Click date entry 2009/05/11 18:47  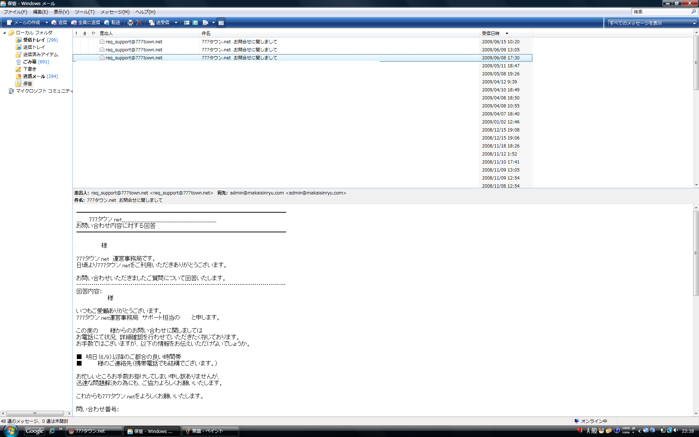click(x=501, y=66)
